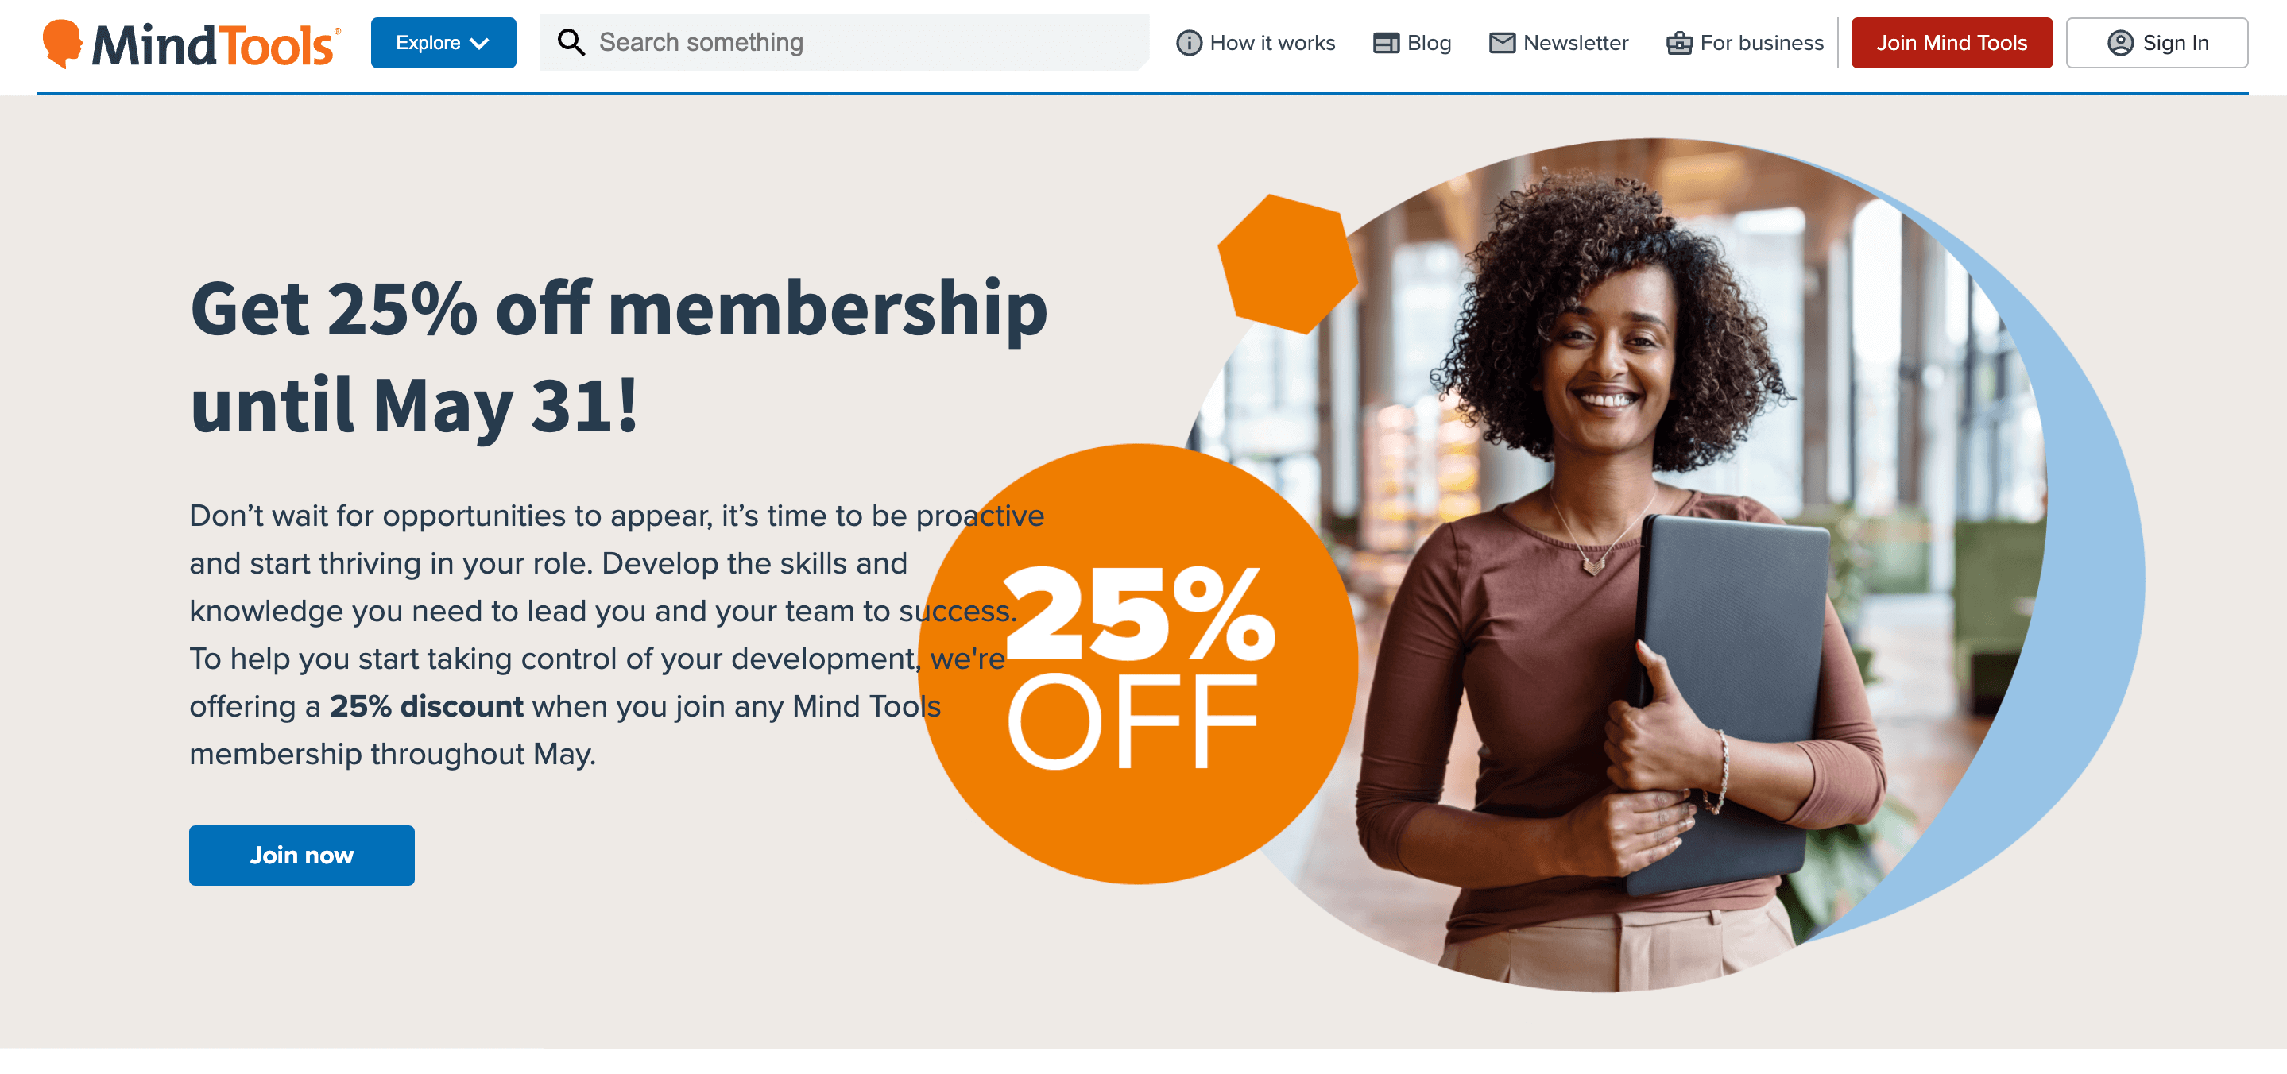This screenshot has width=2287, height=1074.
Task: Click the search magnifying glass icon
Action: [x=572, y=42]
